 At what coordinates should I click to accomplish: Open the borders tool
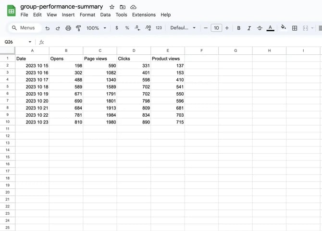295,28
